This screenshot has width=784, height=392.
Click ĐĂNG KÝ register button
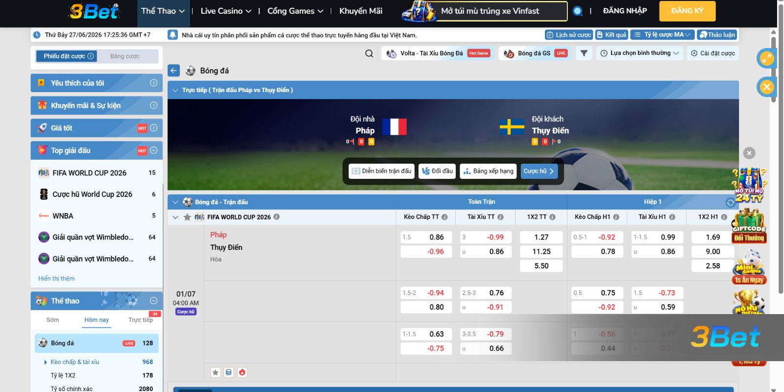pyautogui.click(x=687, y=11)
